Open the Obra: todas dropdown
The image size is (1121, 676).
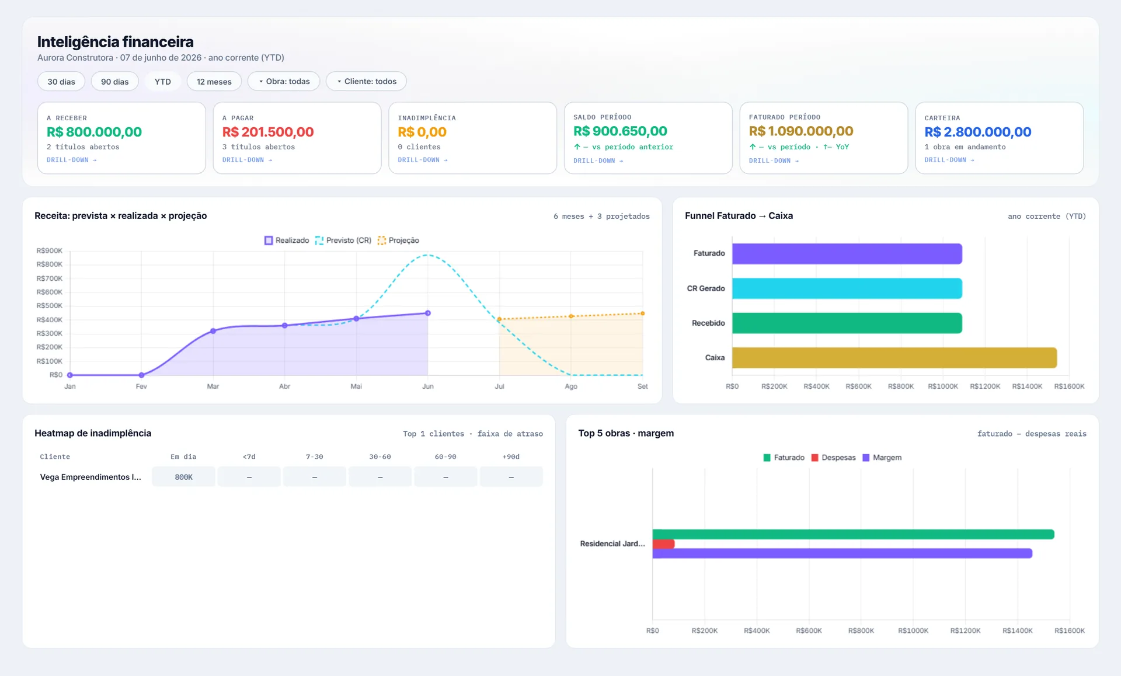click(x=284, y=81)
